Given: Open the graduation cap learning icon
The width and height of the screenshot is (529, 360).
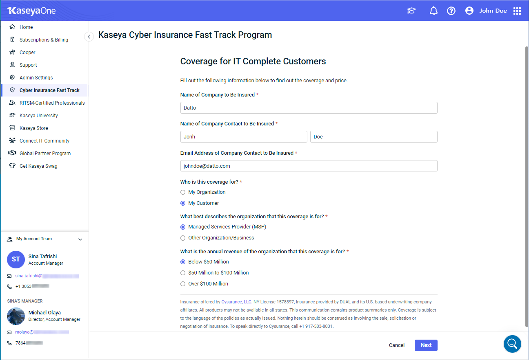Looking at the screenshot, I should 411,11.
